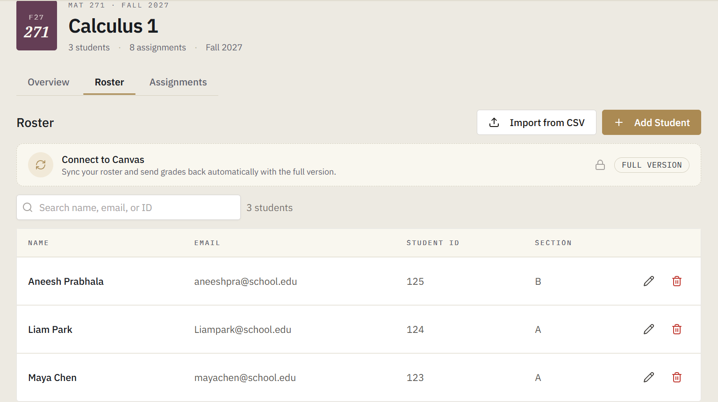Click student ID 125
This screenshot has width=718, height=402.
click(x=415, y=282)
